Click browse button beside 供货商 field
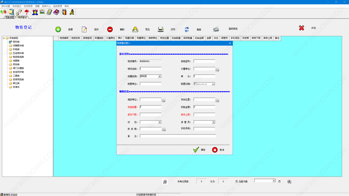This screenshot has width=349, height=196. click(x=164, y=129)
